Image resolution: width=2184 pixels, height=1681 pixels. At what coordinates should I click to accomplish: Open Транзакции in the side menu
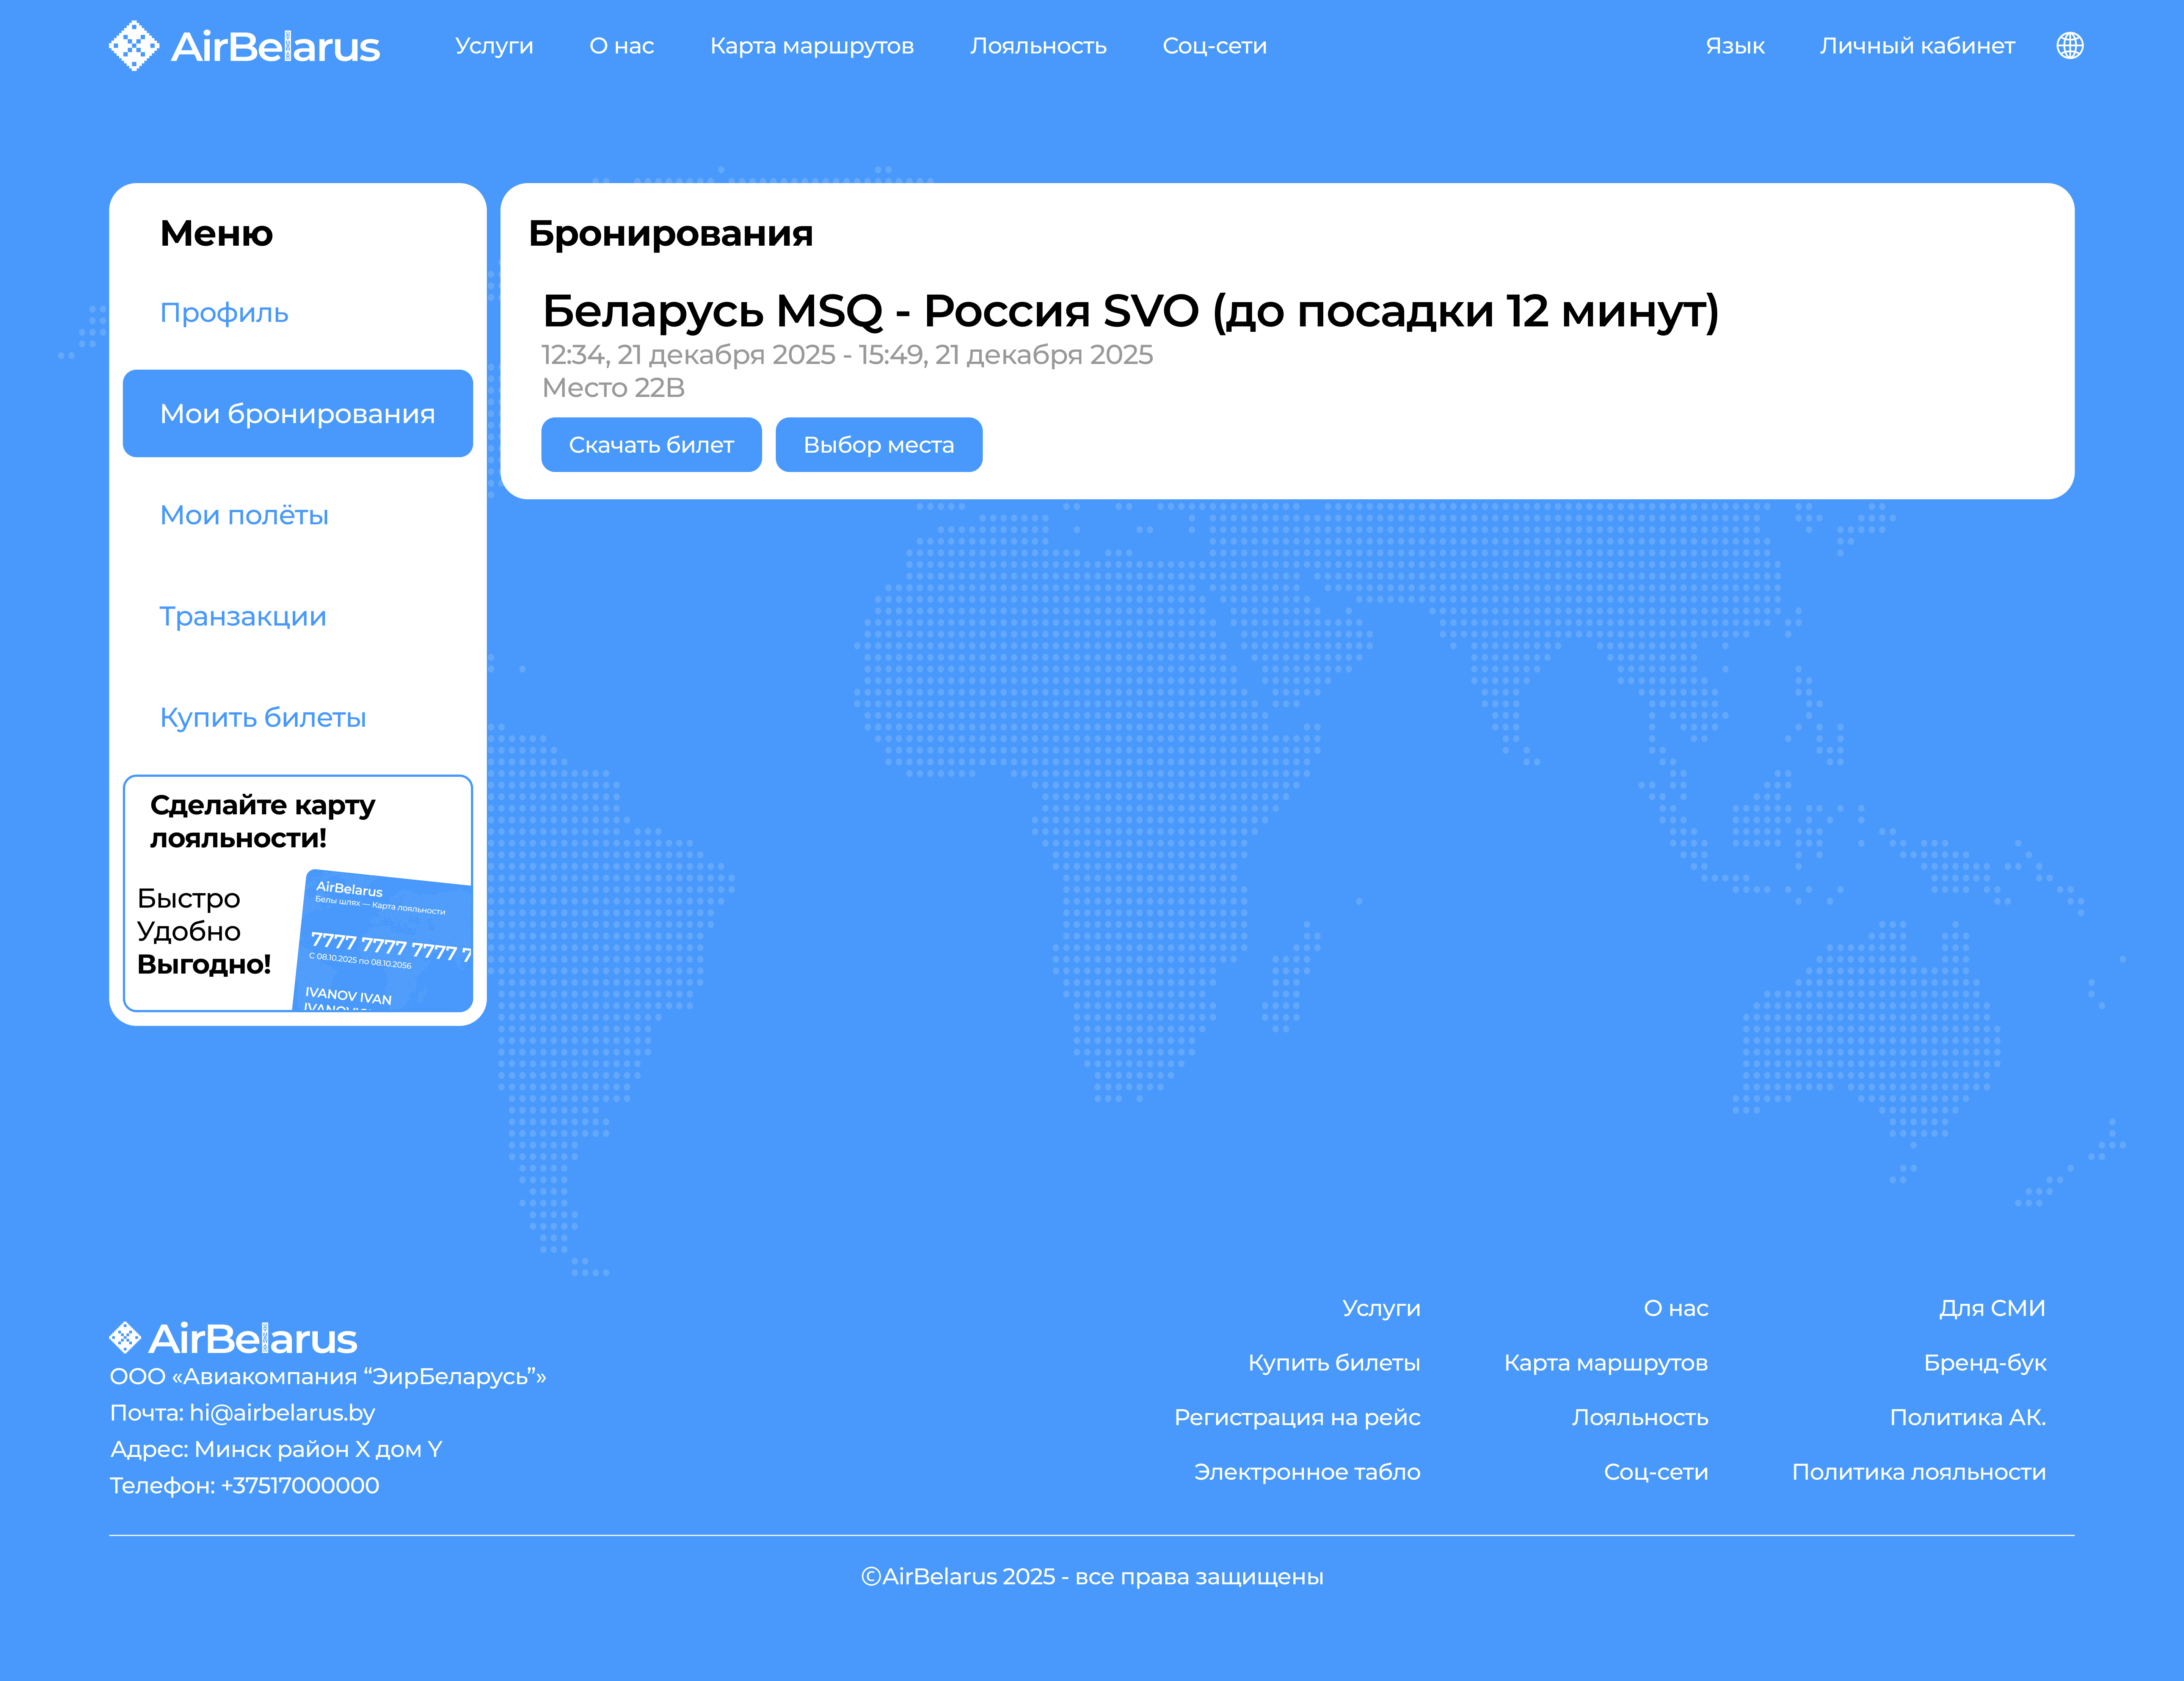click(243, 616)
